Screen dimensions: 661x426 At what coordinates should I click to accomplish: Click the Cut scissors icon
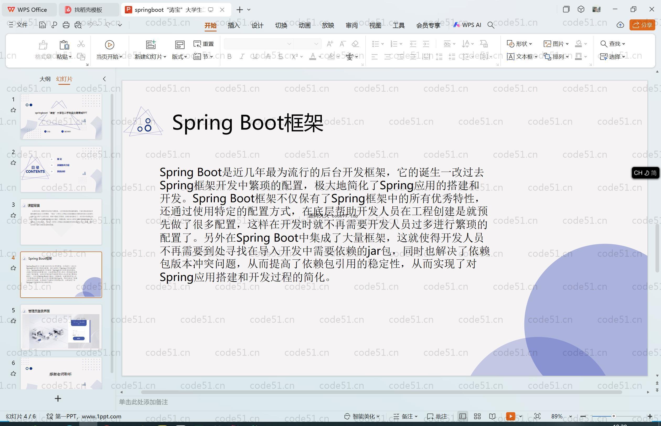[81, 44]
